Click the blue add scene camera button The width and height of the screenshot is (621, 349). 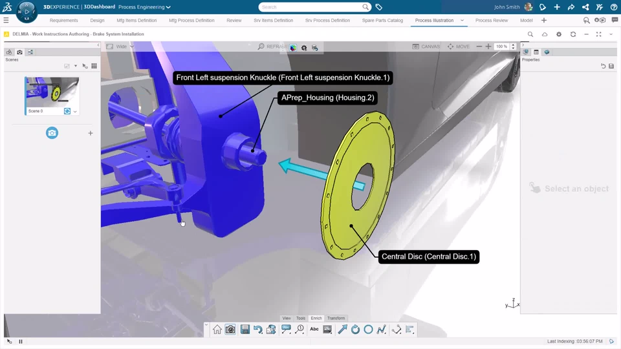pos(52,133)
